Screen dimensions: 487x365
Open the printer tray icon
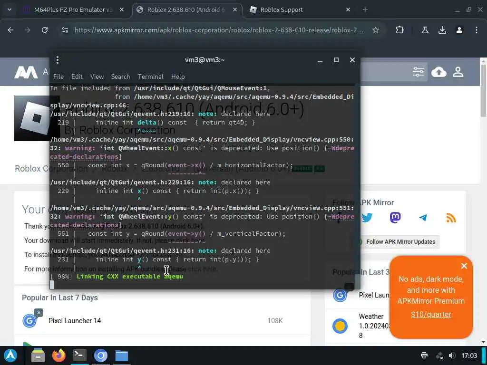[x=424, y=355]
